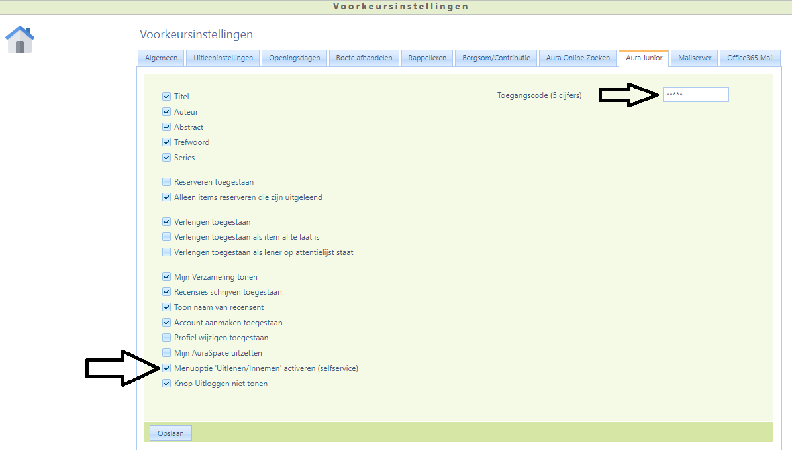Image resolution: width=792 pixels, height=461 pixels.
Task: Click the home icon in sidebar
Action: coord(20,40)
